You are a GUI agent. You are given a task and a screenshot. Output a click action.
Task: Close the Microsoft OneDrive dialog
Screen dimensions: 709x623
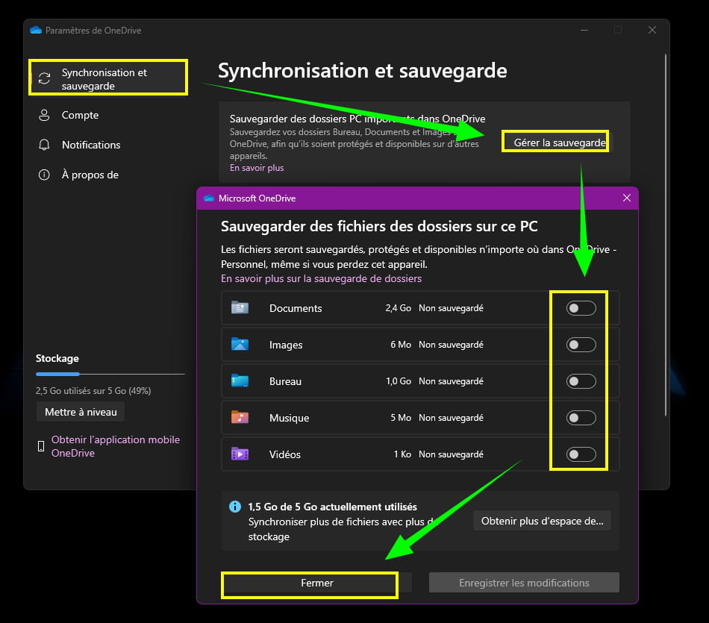[x=627, y=198]
